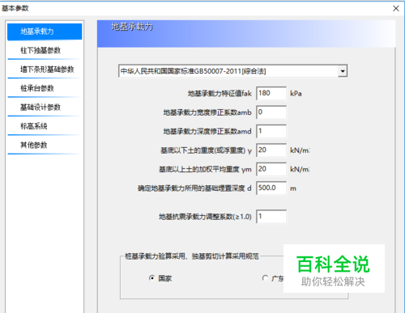Click the 地基承载力特征值fak label

click(x=220, y=94)
